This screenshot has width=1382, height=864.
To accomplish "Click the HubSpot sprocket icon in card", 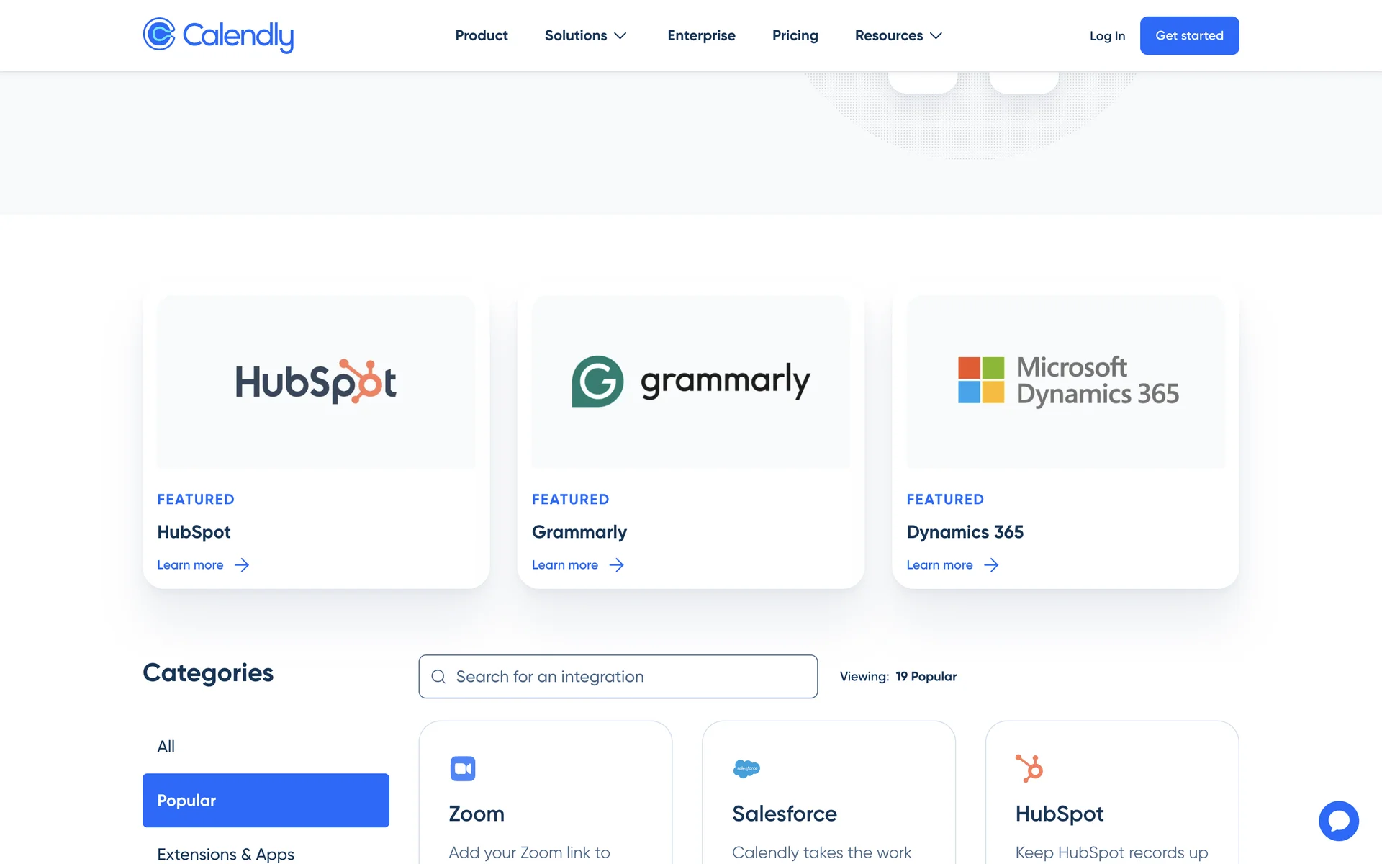I will click(x=1029, y=768).
